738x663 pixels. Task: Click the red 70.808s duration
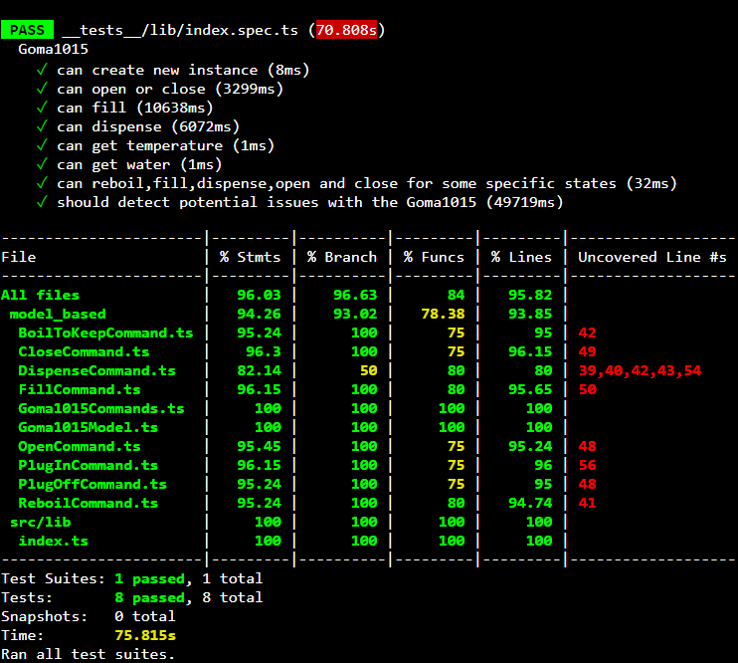coord(346,30)
